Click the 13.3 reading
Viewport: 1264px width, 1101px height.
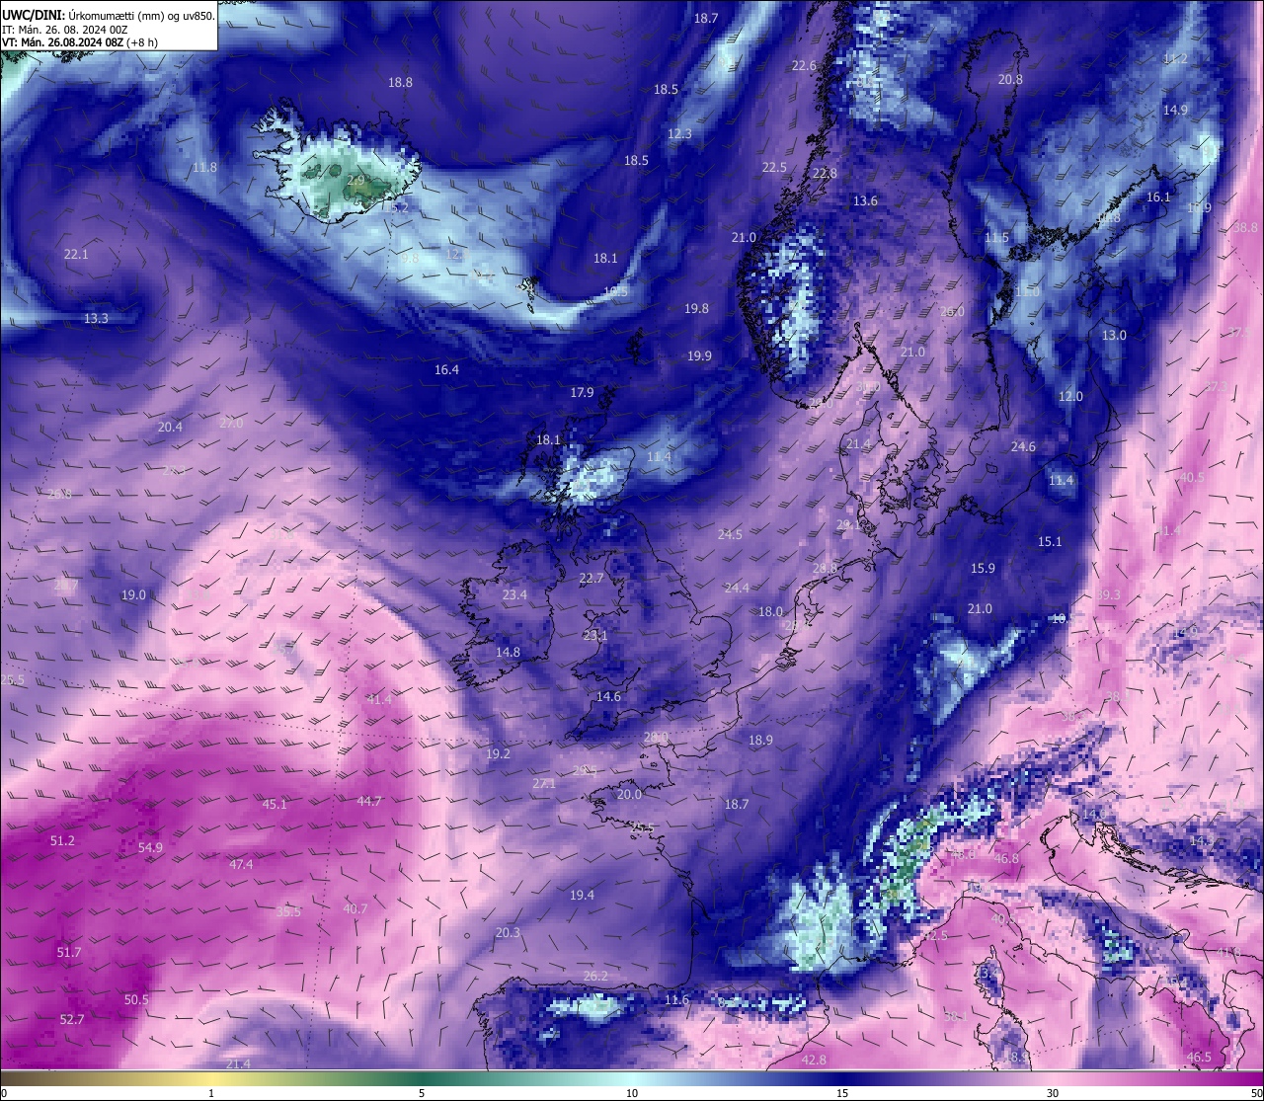(x=96, y=319)
